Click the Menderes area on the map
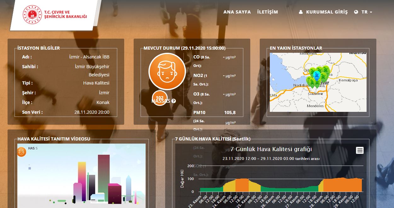Image resolution: width=394 pixels, height=208 pixels. coord(315,106)
